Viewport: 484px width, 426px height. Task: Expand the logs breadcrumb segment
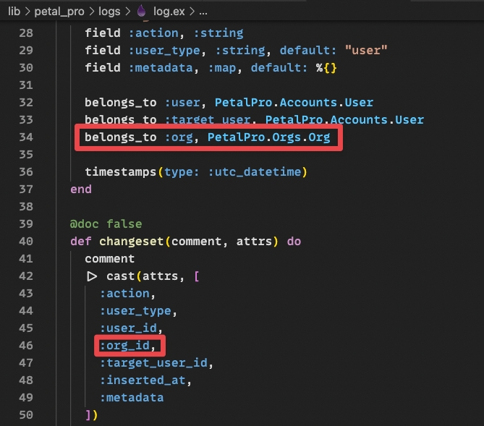tap(109, 12)
